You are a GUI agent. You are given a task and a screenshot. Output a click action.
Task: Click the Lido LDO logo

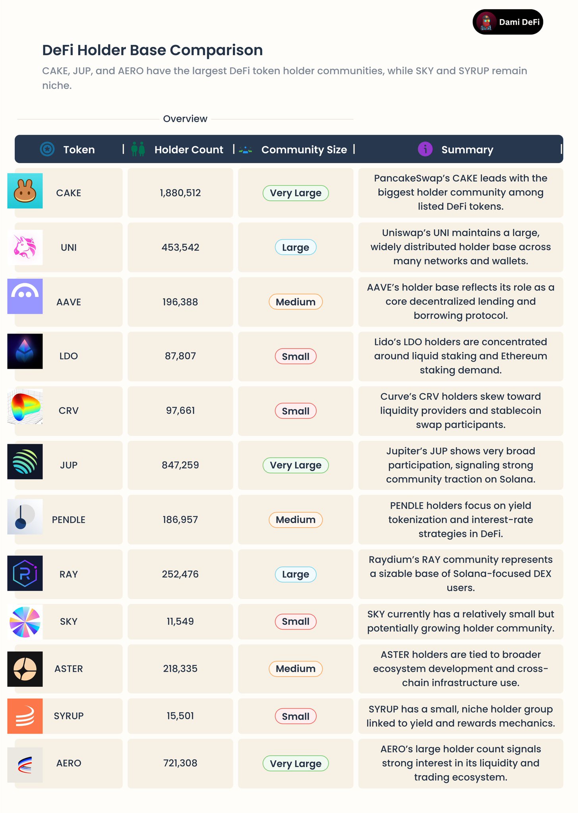point(25,351)
